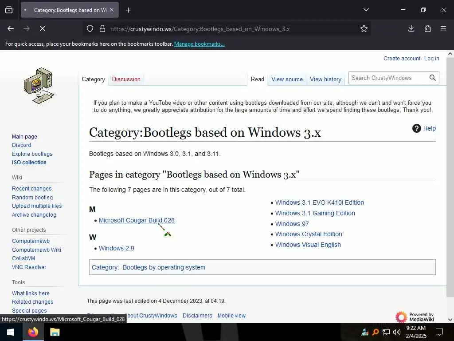Image resolution: width=454 pixels, height=341 pixels.
Task: Open Special pages link
Action: [x=29, y=310]
